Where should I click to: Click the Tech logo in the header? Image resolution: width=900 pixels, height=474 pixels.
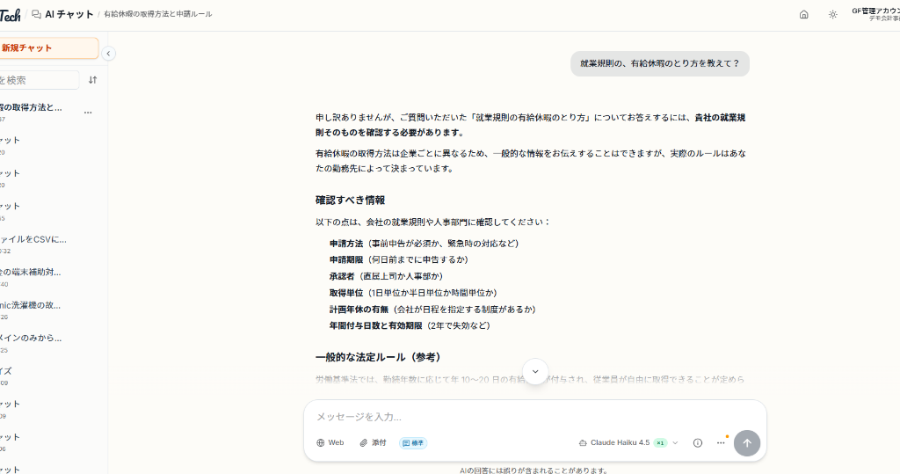(x=10, y=15)
